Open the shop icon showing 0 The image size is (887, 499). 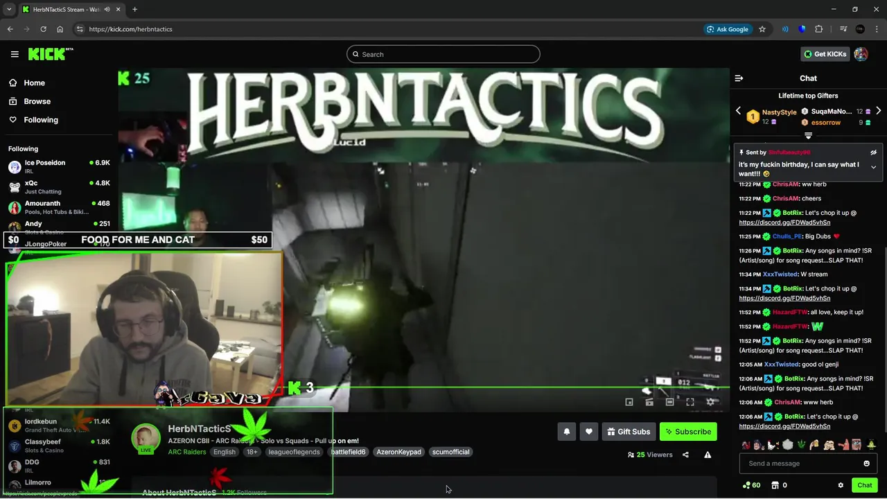(x=779, y=485)
